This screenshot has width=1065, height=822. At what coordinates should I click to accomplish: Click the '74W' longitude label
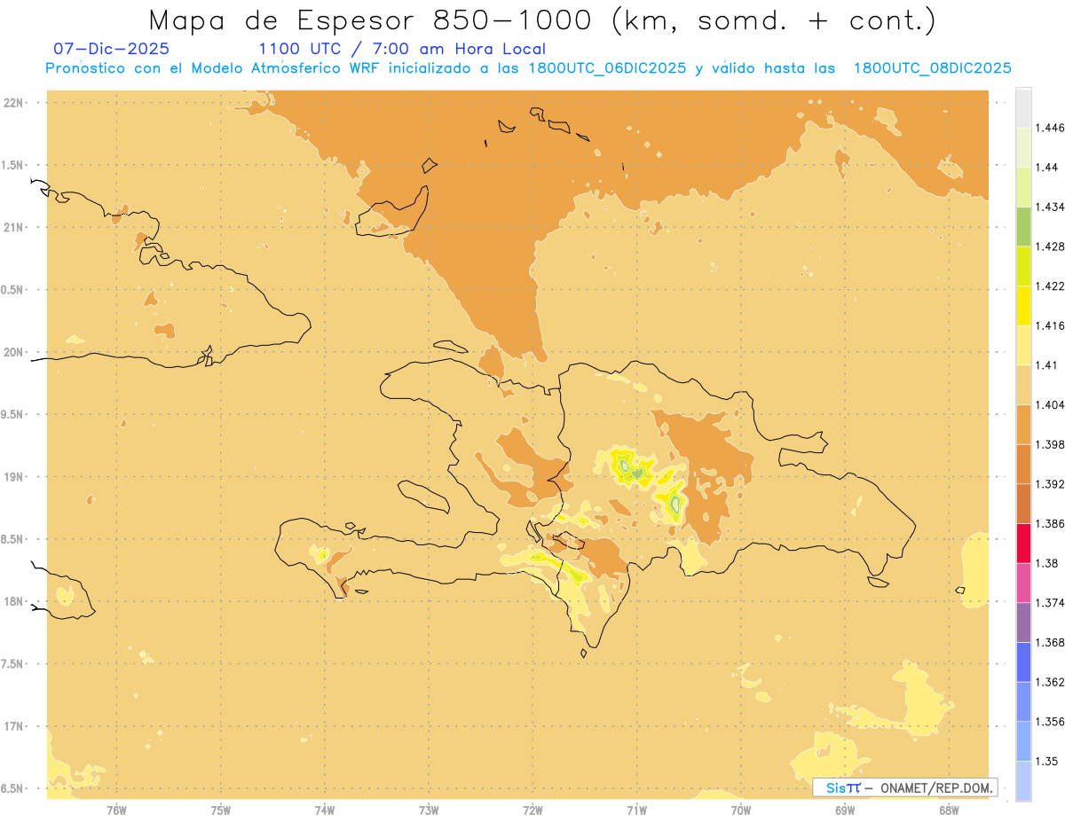pyautogui.click(x=325, y=810)
